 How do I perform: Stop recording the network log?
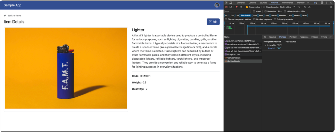[x=226, y=7]
